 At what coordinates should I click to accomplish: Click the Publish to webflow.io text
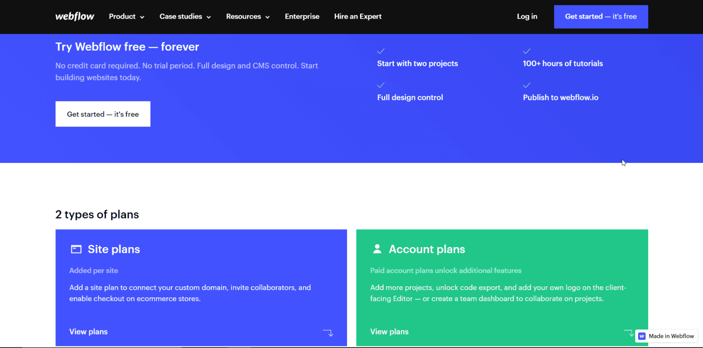tap(560, 98)
